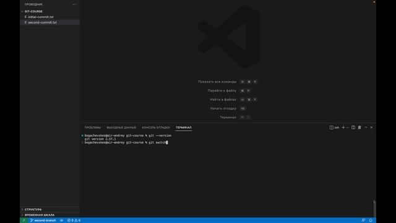Open notifications bell in status bar

click(371, 221)
